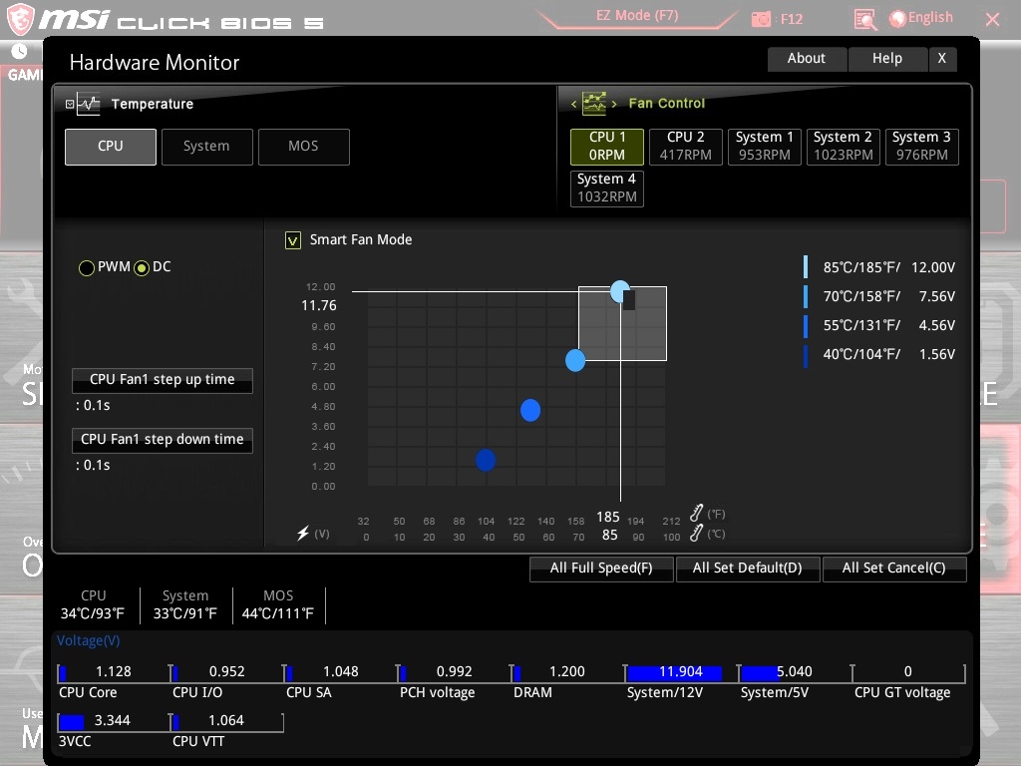This screenshot has width=1021, height=766.
Task: Click the previous arrow beside Fan Control
Action: 573,104
